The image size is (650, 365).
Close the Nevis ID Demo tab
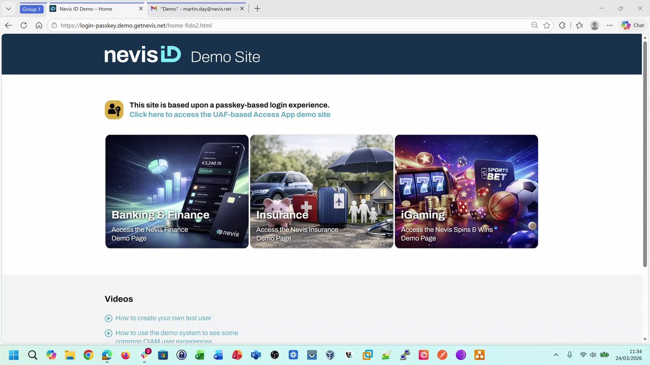(x=141, y=9)
